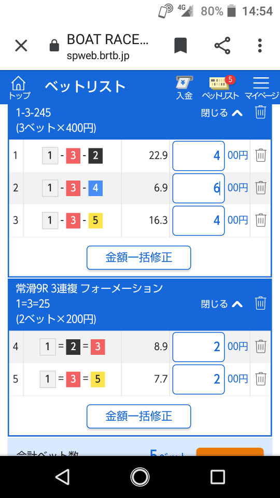This screenshot has width=280, height=498.
Task: Delete the 1=2=3 bet row
Action: point(261,347)
